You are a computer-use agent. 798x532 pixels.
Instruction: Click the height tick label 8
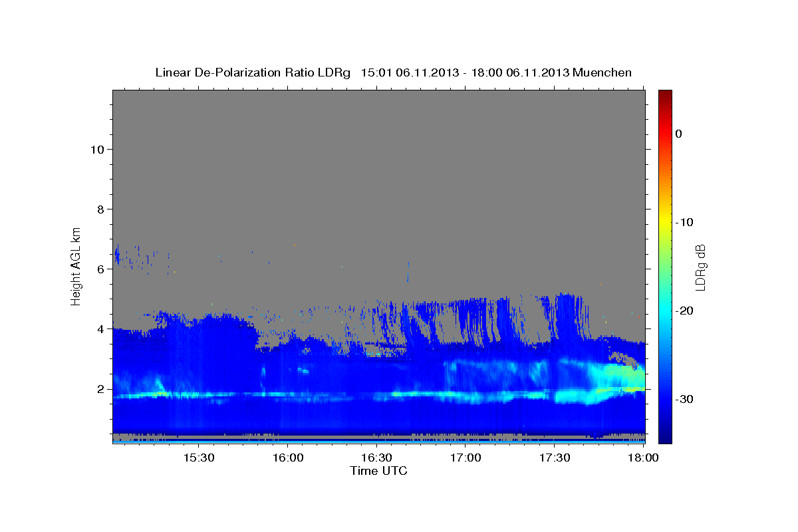pyautogui.click(x=100, y=209)
